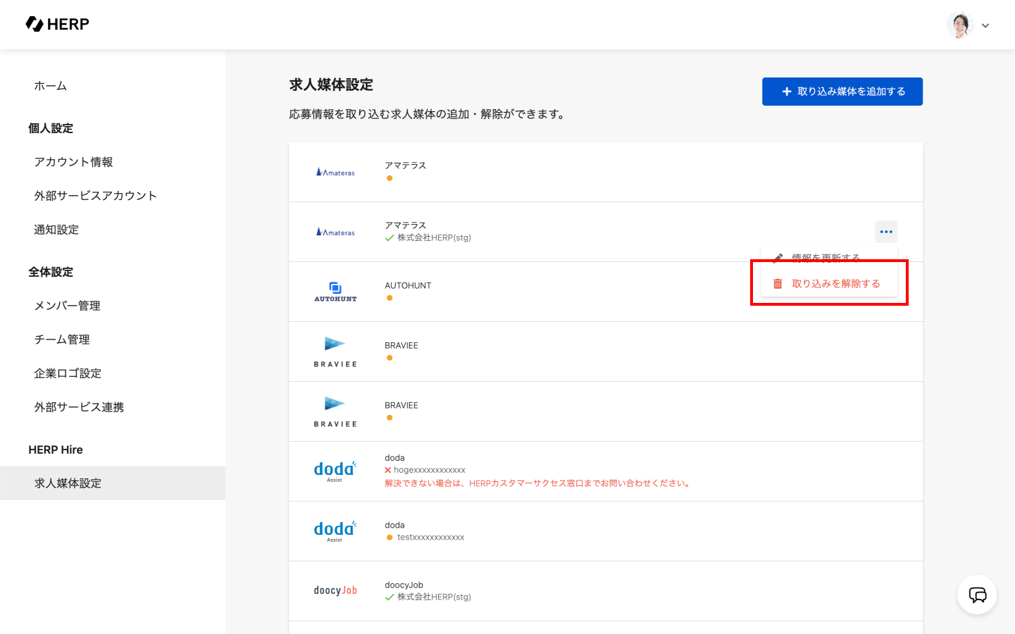The width and height of the screenshot is (1015, 634).
Task: Click the first BRAVIEE logo
Action: click(x=335, y=352)
